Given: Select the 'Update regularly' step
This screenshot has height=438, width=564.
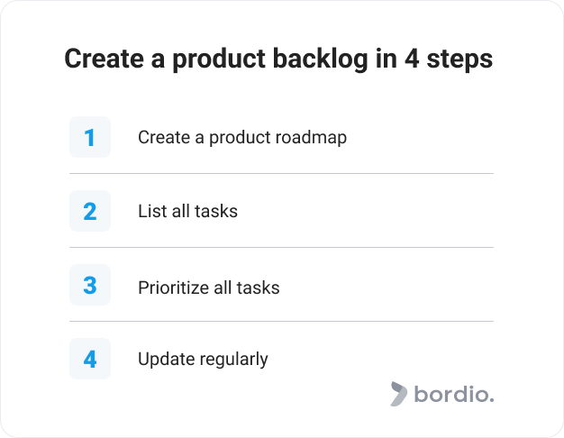Looking at the screenshot, I should tap(204, 360).
